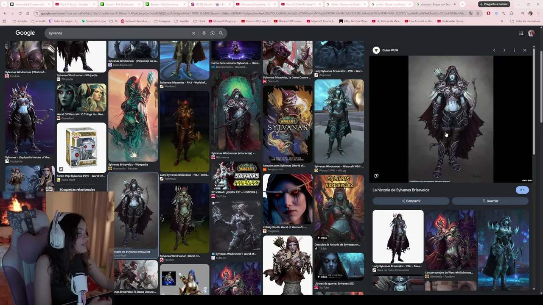Image resolution: width=543 pixels, height=305 pixels.
Task: Open a new browser tab
Action: pos(462,4)
